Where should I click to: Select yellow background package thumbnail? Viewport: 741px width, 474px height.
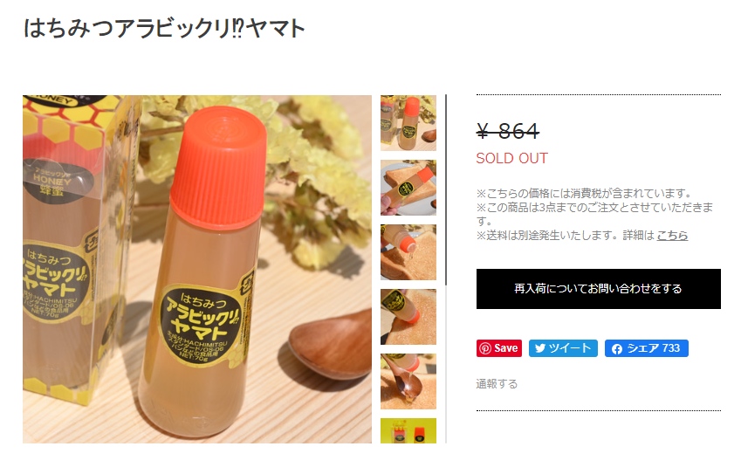coord(408,430)
